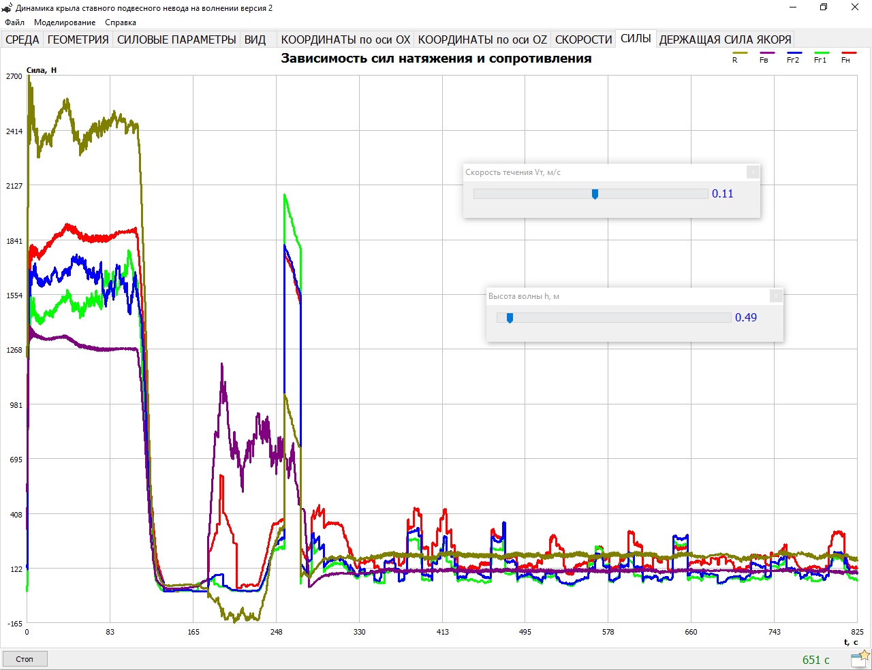872x670 pixels.
Task: Switch to the СРЕДА tab
Action: pyautogui.click(x=22, y=39)
